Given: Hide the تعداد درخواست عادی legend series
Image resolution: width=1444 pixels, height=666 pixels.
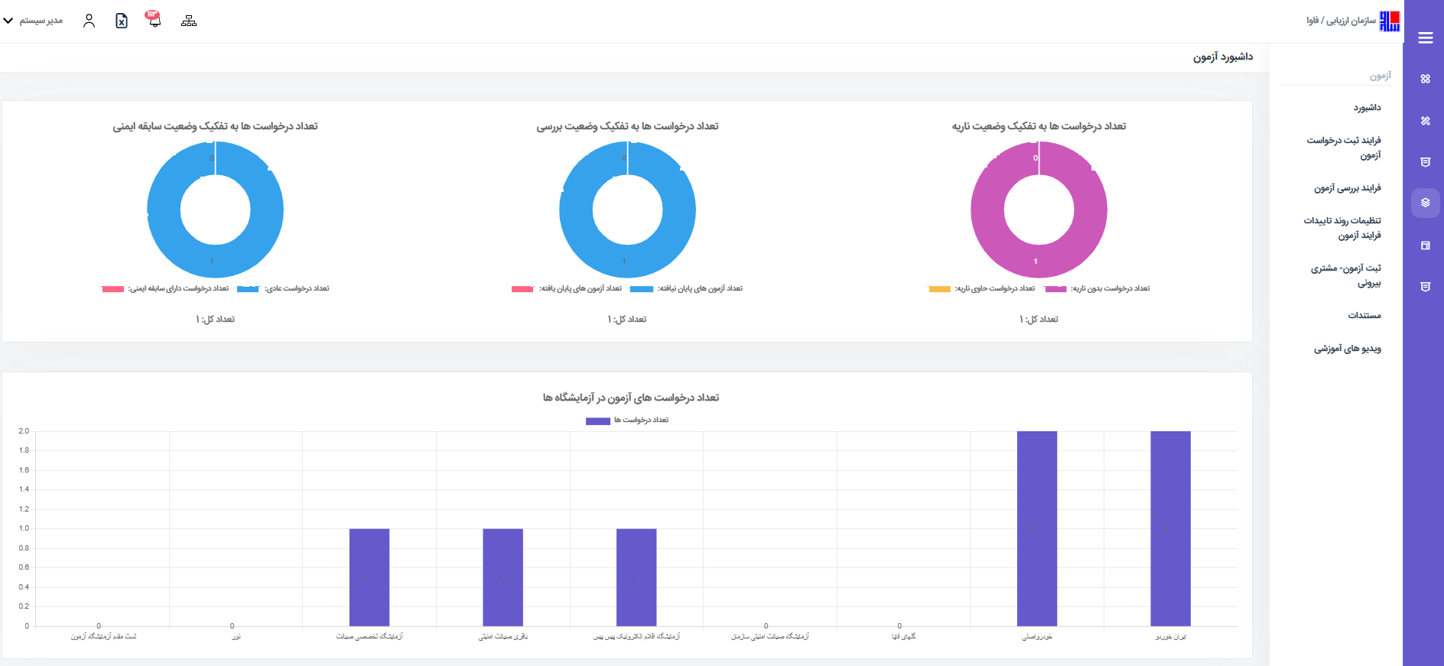Looking at the screenshot, I should click(283, 289).
